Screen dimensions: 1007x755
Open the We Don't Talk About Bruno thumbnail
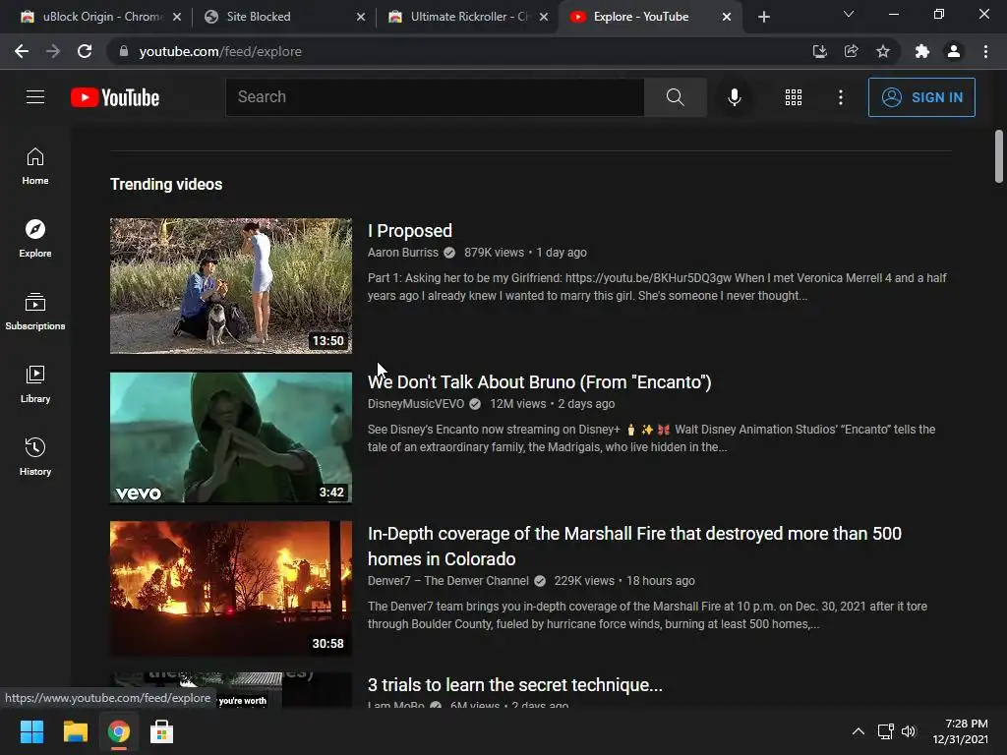click(x=231, y=437)
